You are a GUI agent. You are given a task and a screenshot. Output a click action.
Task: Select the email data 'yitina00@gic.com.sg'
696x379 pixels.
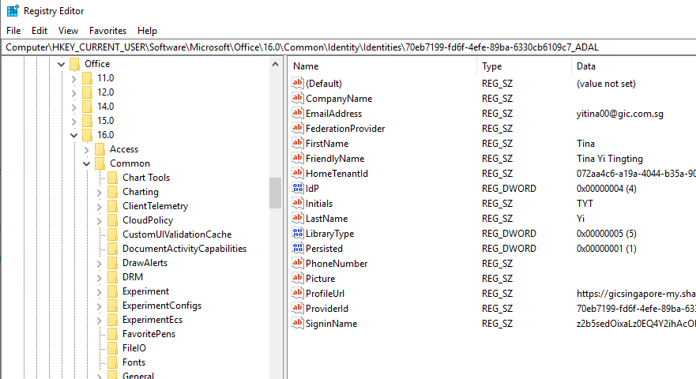click(x=619, y=114)
